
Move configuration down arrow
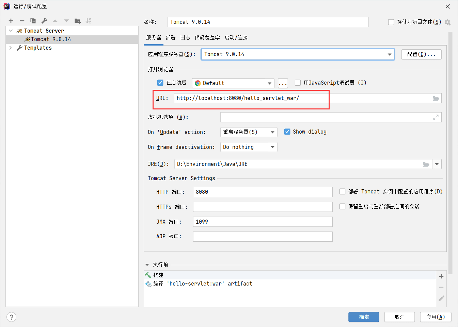click(66, 21)
